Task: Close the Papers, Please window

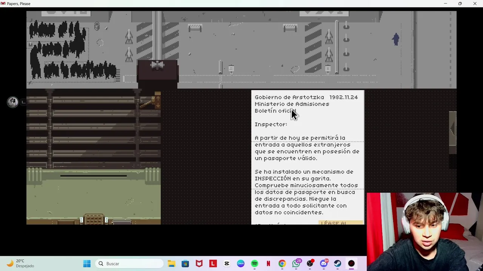Action: [475, 4]
